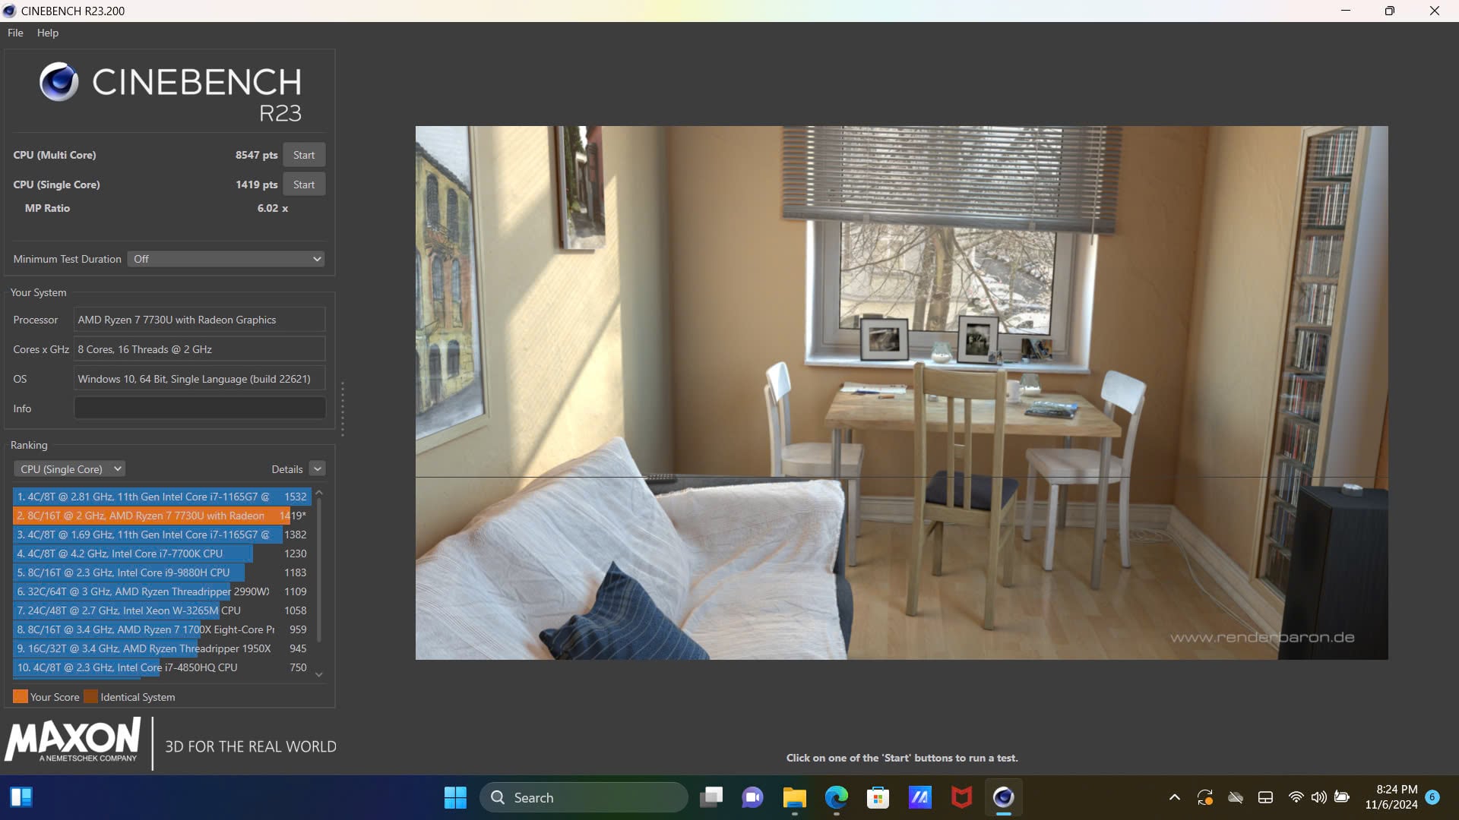The image size is (1459, 820).
Task: Open the File menu
Action: tap(15, 33)
